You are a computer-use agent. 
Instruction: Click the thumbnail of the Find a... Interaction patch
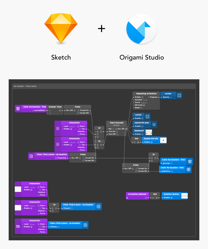coord(18,208)
